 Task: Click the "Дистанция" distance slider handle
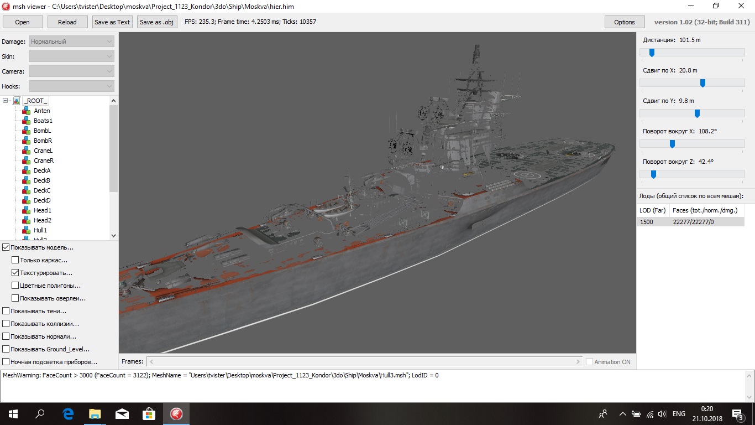coord(652,52)
